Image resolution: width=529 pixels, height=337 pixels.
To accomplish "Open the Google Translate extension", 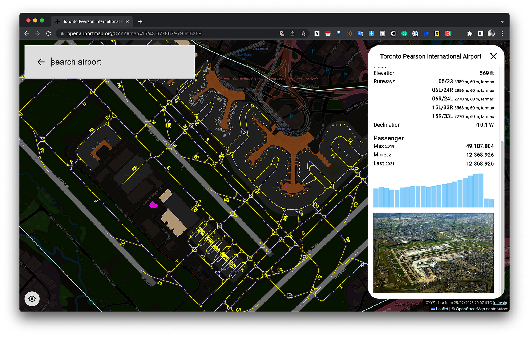I will click(360, 33).
